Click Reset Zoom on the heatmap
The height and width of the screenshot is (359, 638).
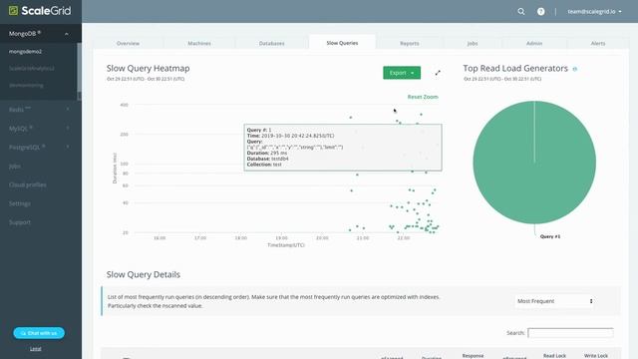tap(423, 97)
